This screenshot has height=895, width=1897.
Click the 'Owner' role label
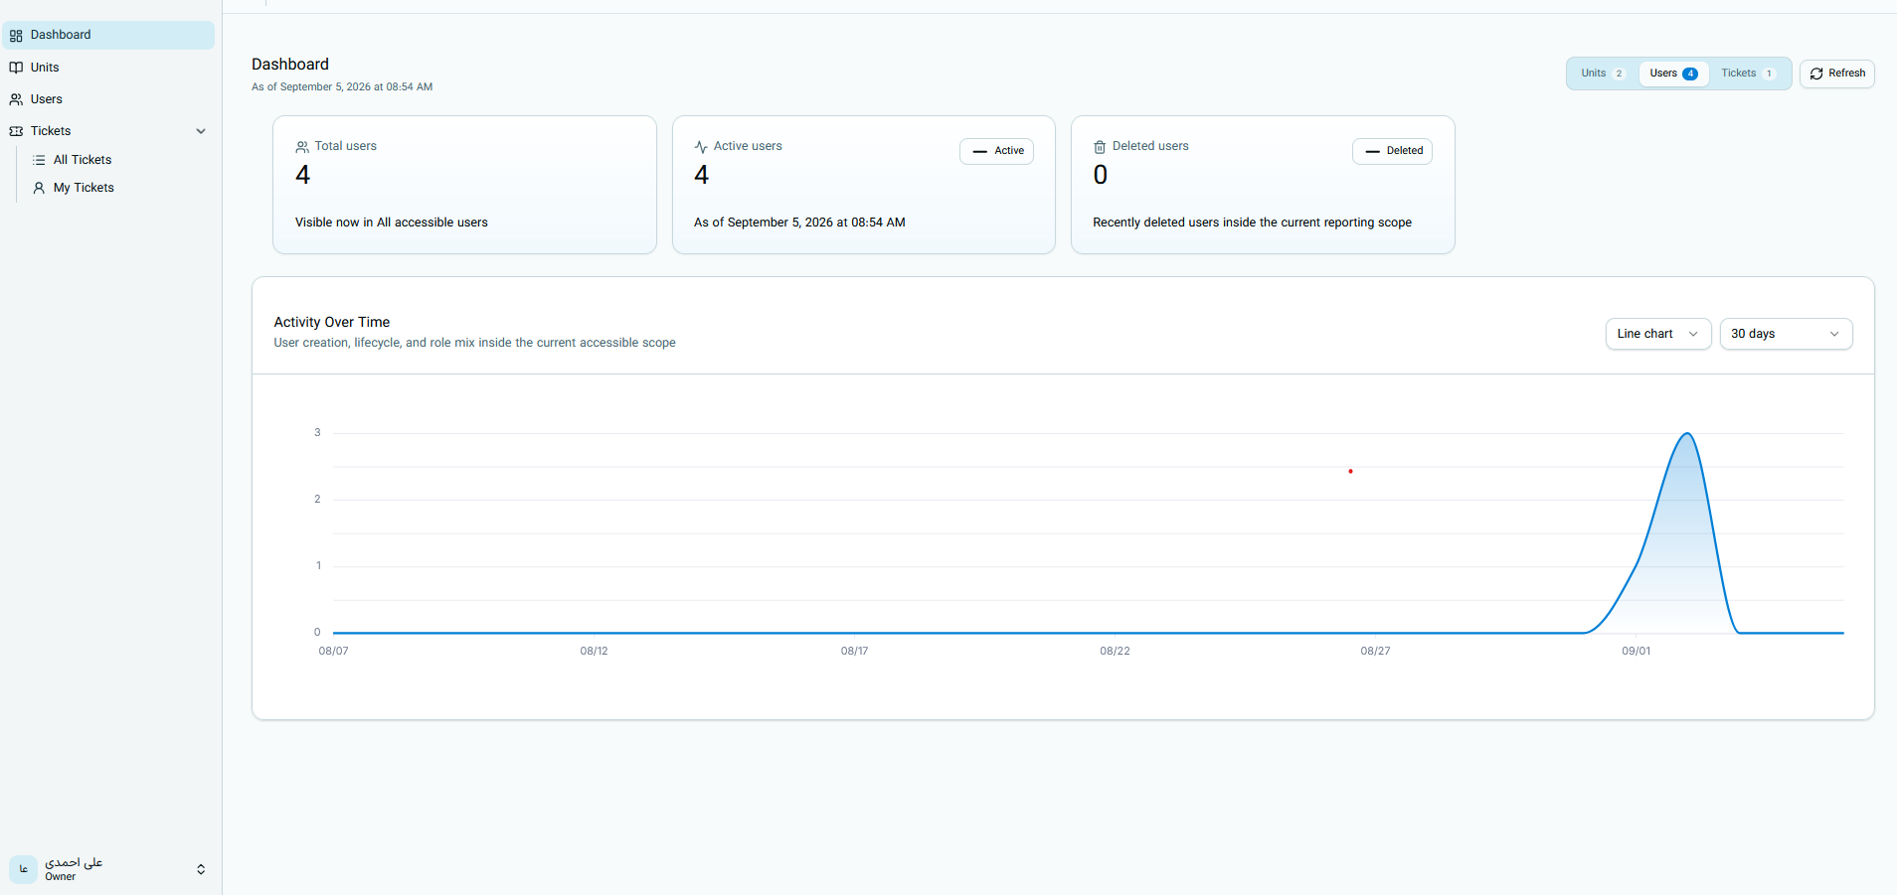tap(60, 877)
